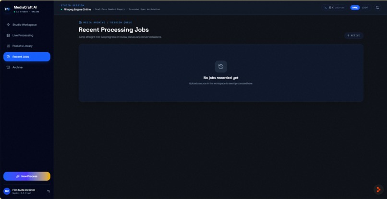The width and height of the screenshot is (387, 199).
Task: Open the Presets Library section
Action: click(27, 46)
